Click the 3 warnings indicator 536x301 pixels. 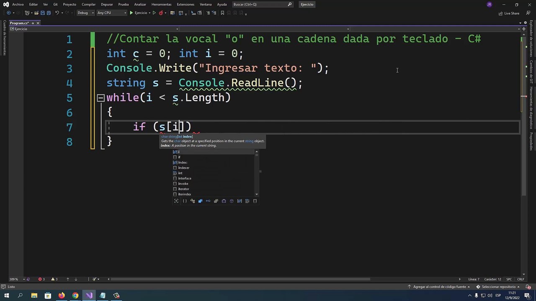tap(54, 279)
